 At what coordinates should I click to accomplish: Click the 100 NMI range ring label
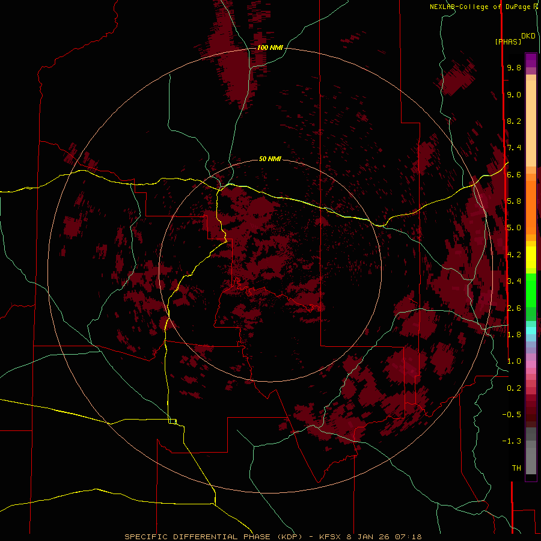coord(270,47)
